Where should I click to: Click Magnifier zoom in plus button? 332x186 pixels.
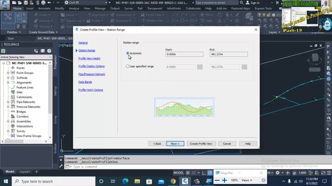(225, 180)
